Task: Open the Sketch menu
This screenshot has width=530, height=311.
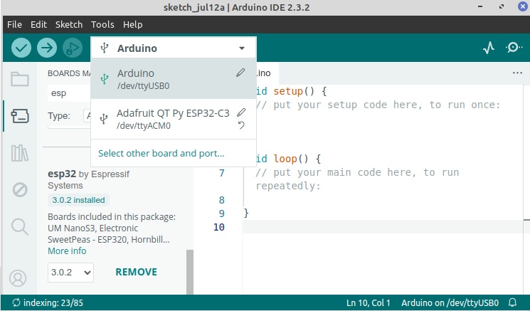Action: (x=69, y=24)
